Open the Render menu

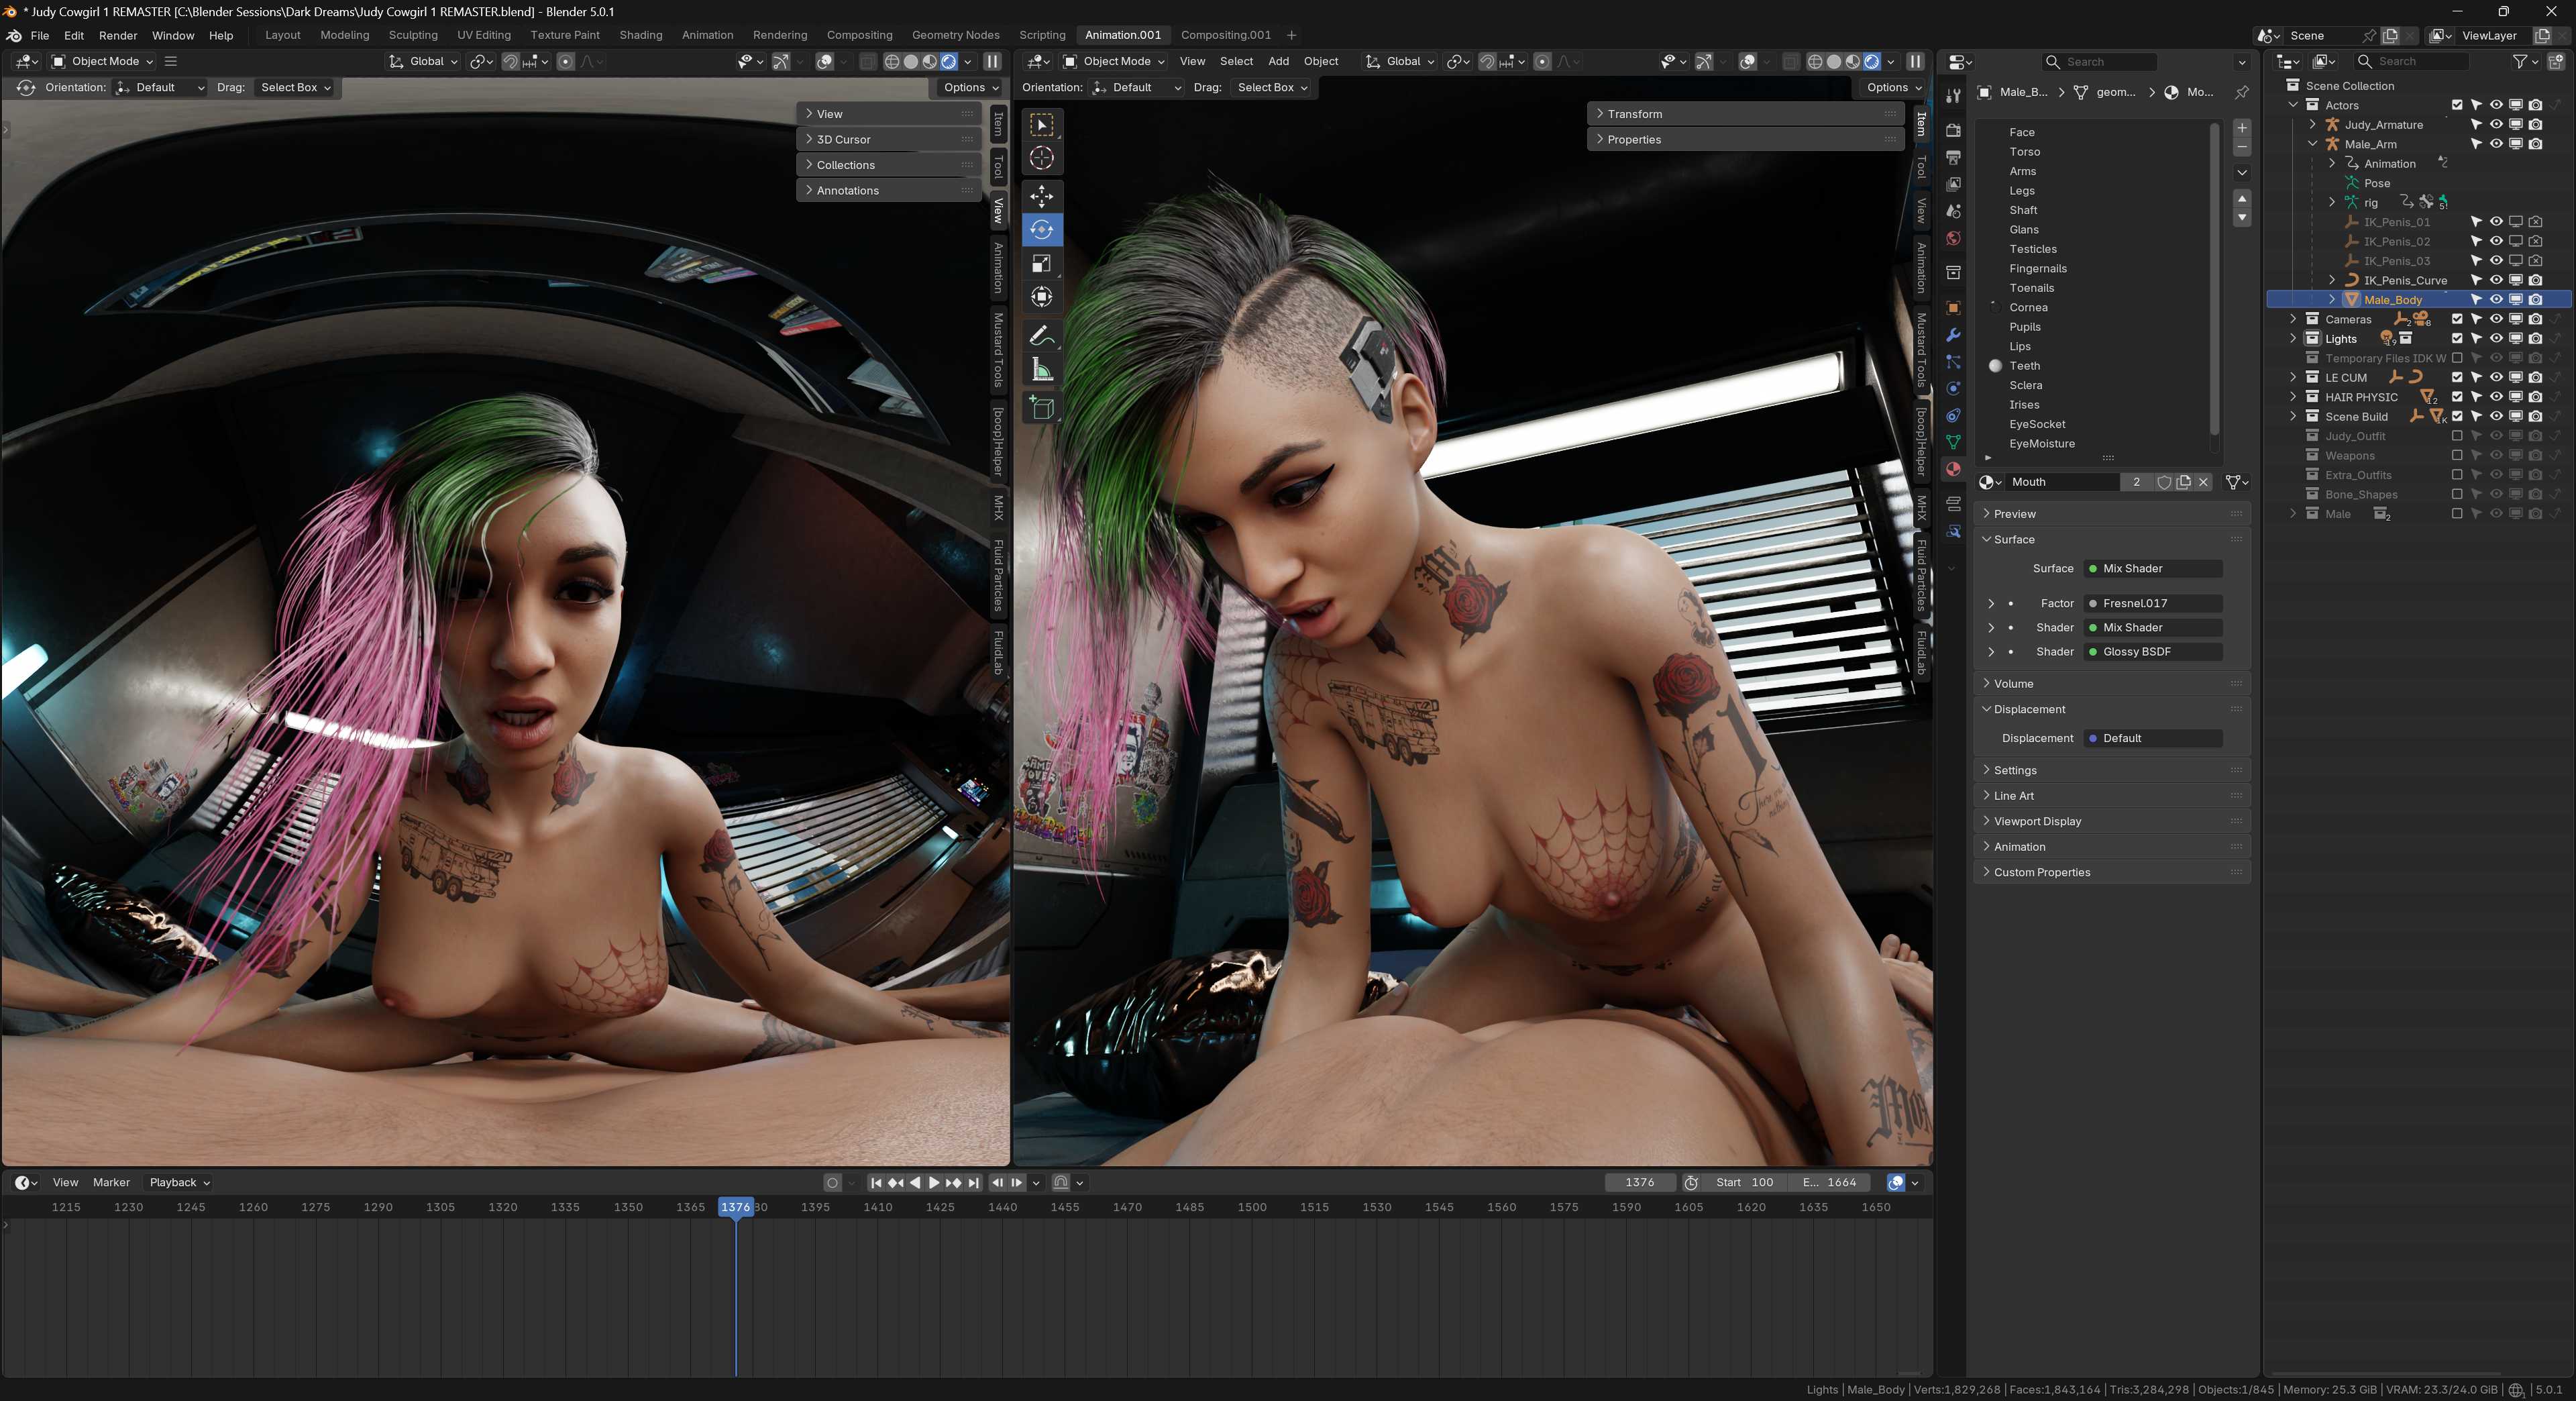[118, 36]
